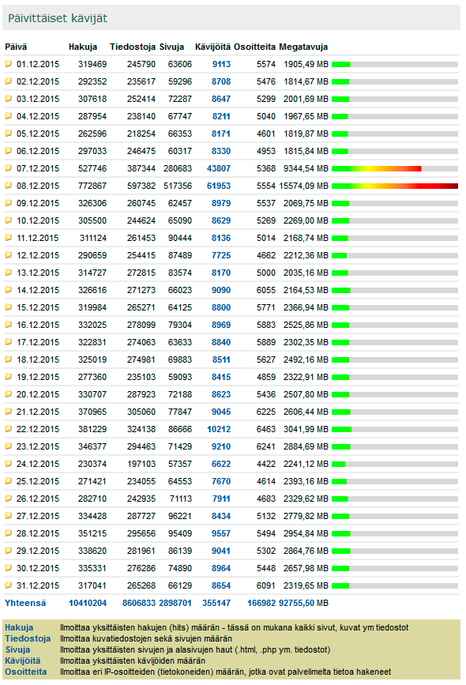Click the hits value 772867
Image resolution: width=466 pixels, height=685 pixels.
click(x=92, y=186)
